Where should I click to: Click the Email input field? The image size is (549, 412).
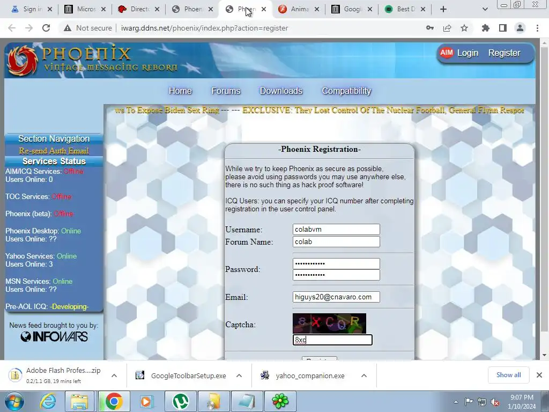(336, 297)
